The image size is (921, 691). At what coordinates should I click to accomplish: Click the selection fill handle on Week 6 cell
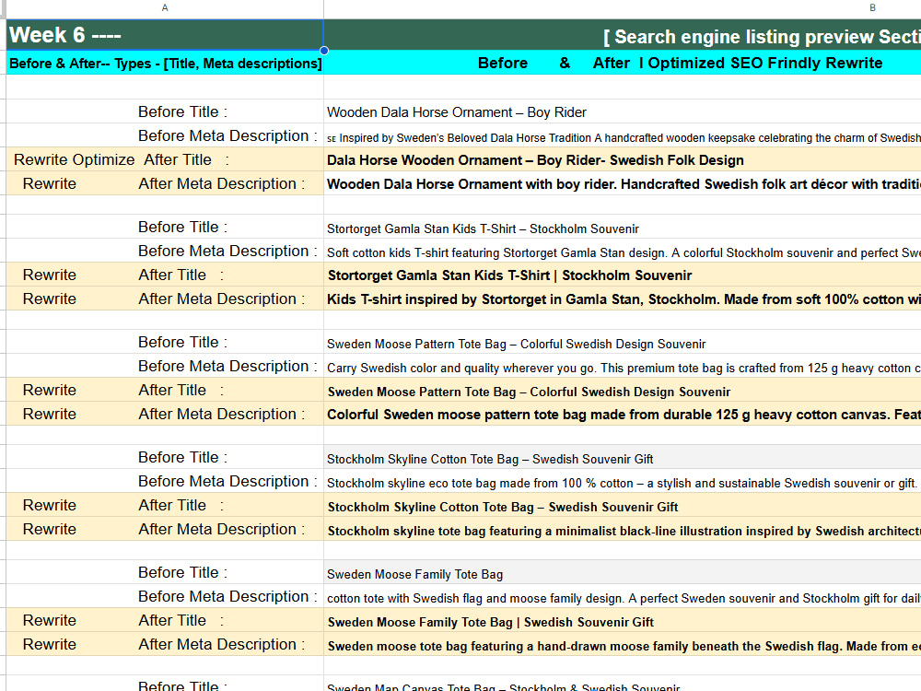[323, 51]
